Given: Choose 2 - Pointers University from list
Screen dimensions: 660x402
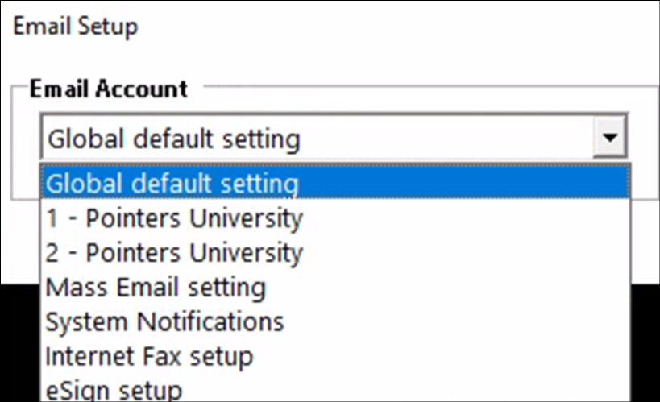Looking at the screenshot, I should (x=174, y=252).
